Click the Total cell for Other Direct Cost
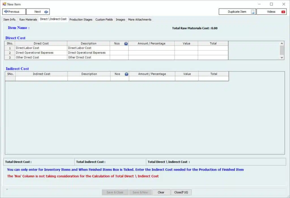 tap(213, 57)
